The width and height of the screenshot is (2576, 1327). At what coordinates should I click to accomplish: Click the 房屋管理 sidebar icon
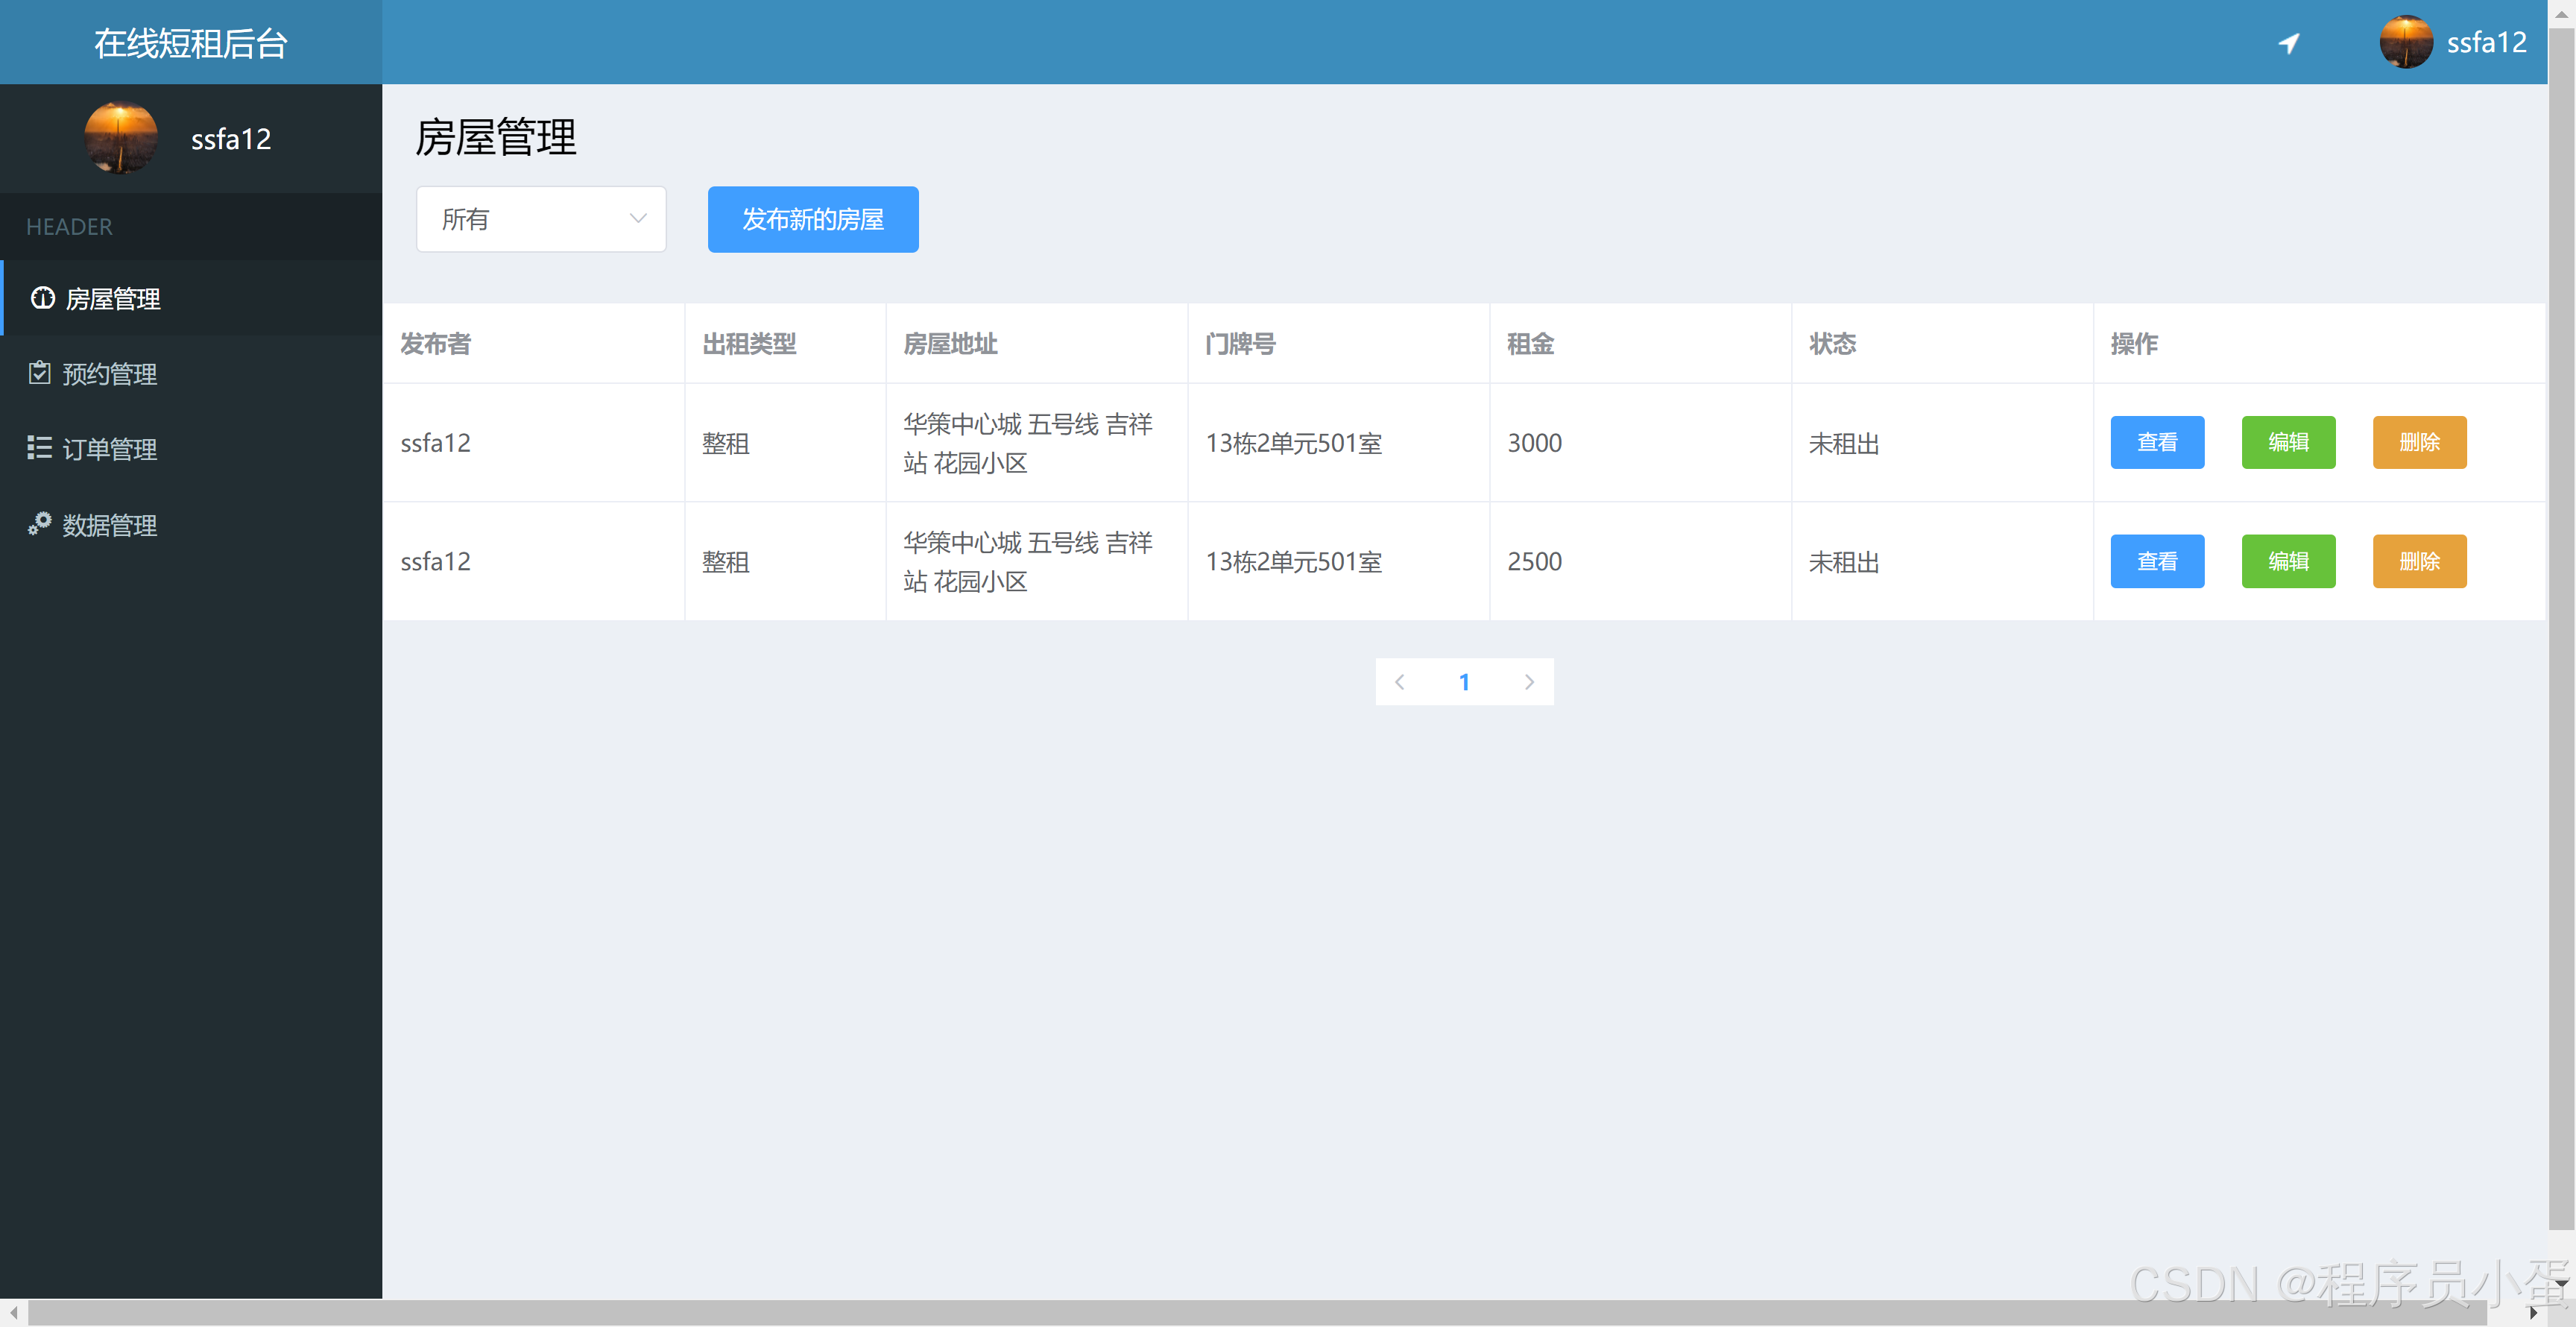pyautogui.click(x=43, y=298)
